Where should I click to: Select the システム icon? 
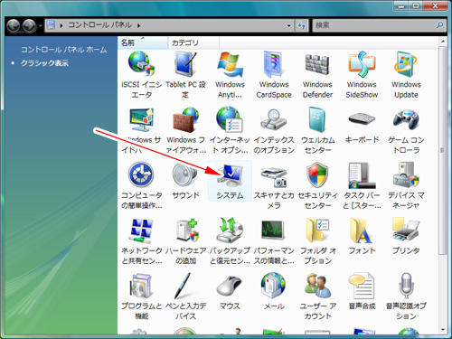point(230,181)
